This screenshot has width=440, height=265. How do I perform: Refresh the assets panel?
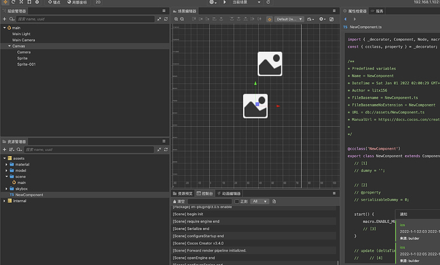coord(166,150)
